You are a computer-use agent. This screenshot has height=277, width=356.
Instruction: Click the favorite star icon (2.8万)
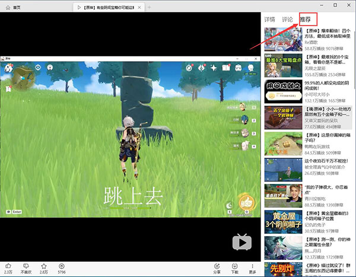(x=43, y=265)
